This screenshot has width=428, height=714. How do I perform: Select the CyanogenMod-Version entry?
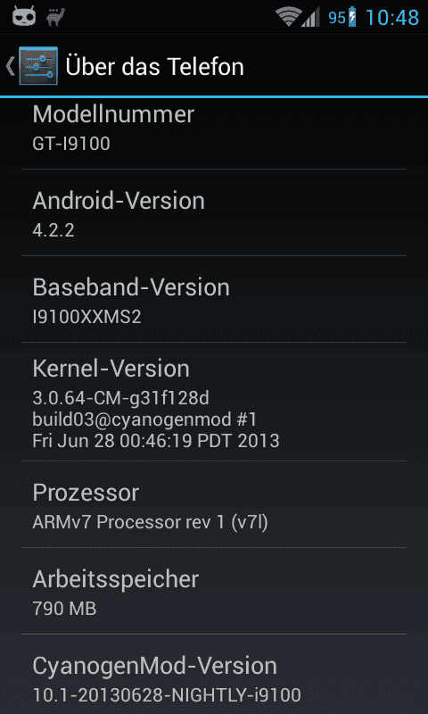[x=214, y=675]
